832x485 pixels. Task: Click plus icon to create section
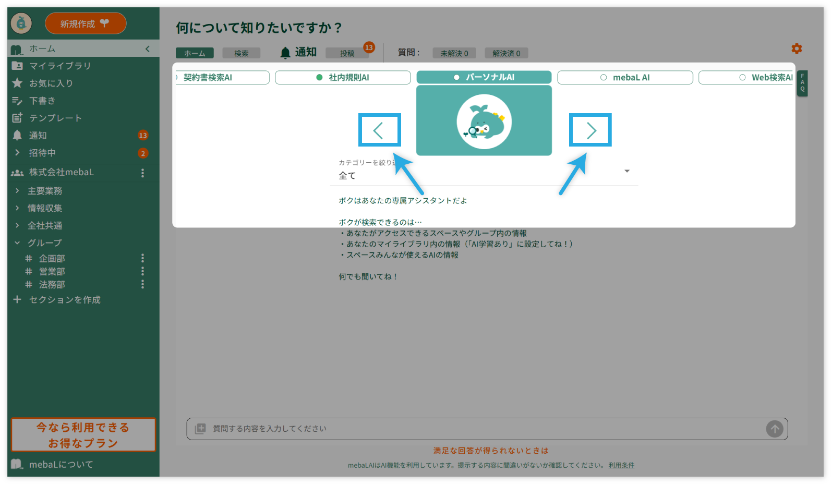17,299
